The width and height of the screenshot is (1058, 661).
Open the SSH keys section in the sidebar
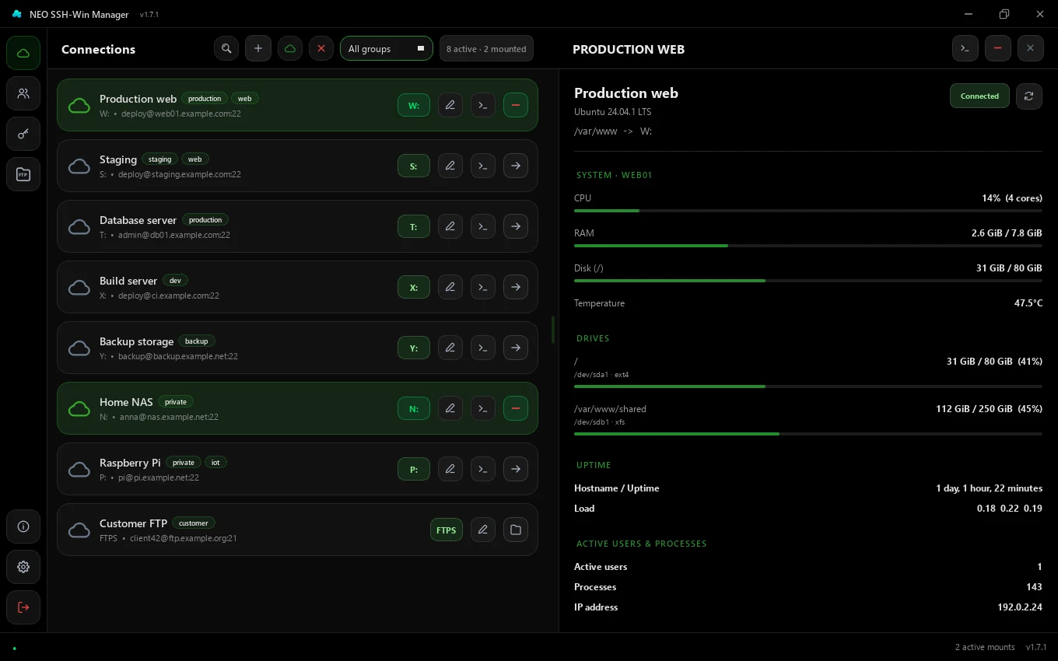coord(23,134)
